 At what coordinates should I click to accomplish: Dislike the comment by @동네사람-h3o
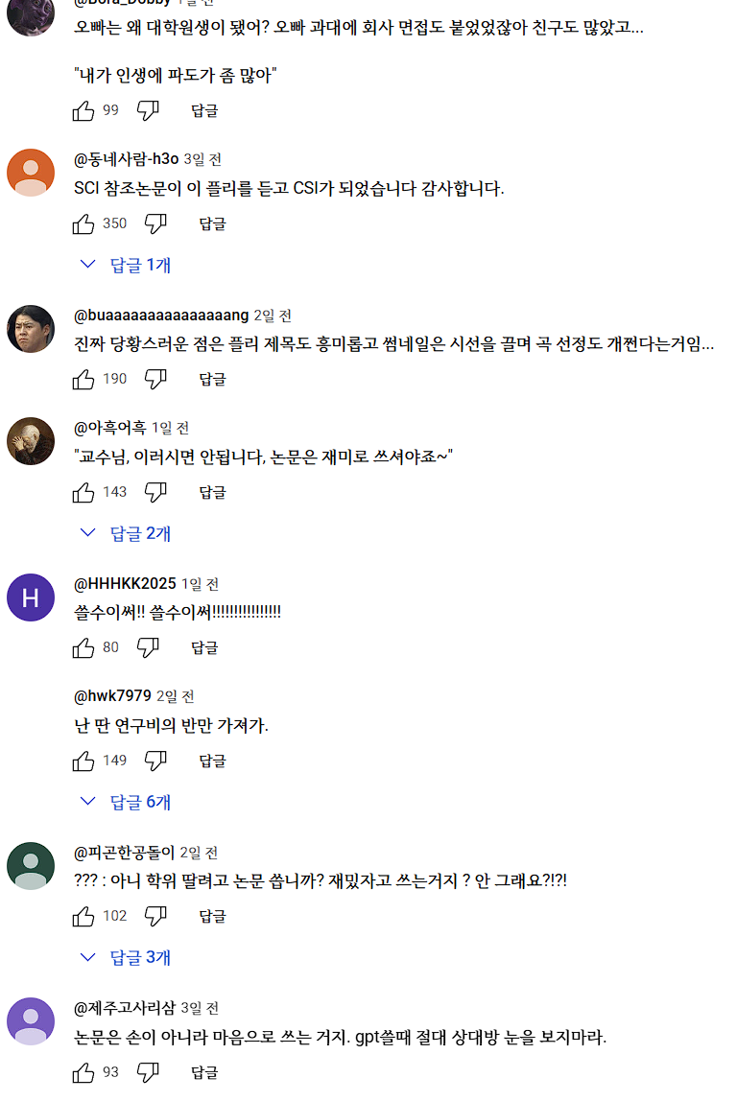pos(155,223)
